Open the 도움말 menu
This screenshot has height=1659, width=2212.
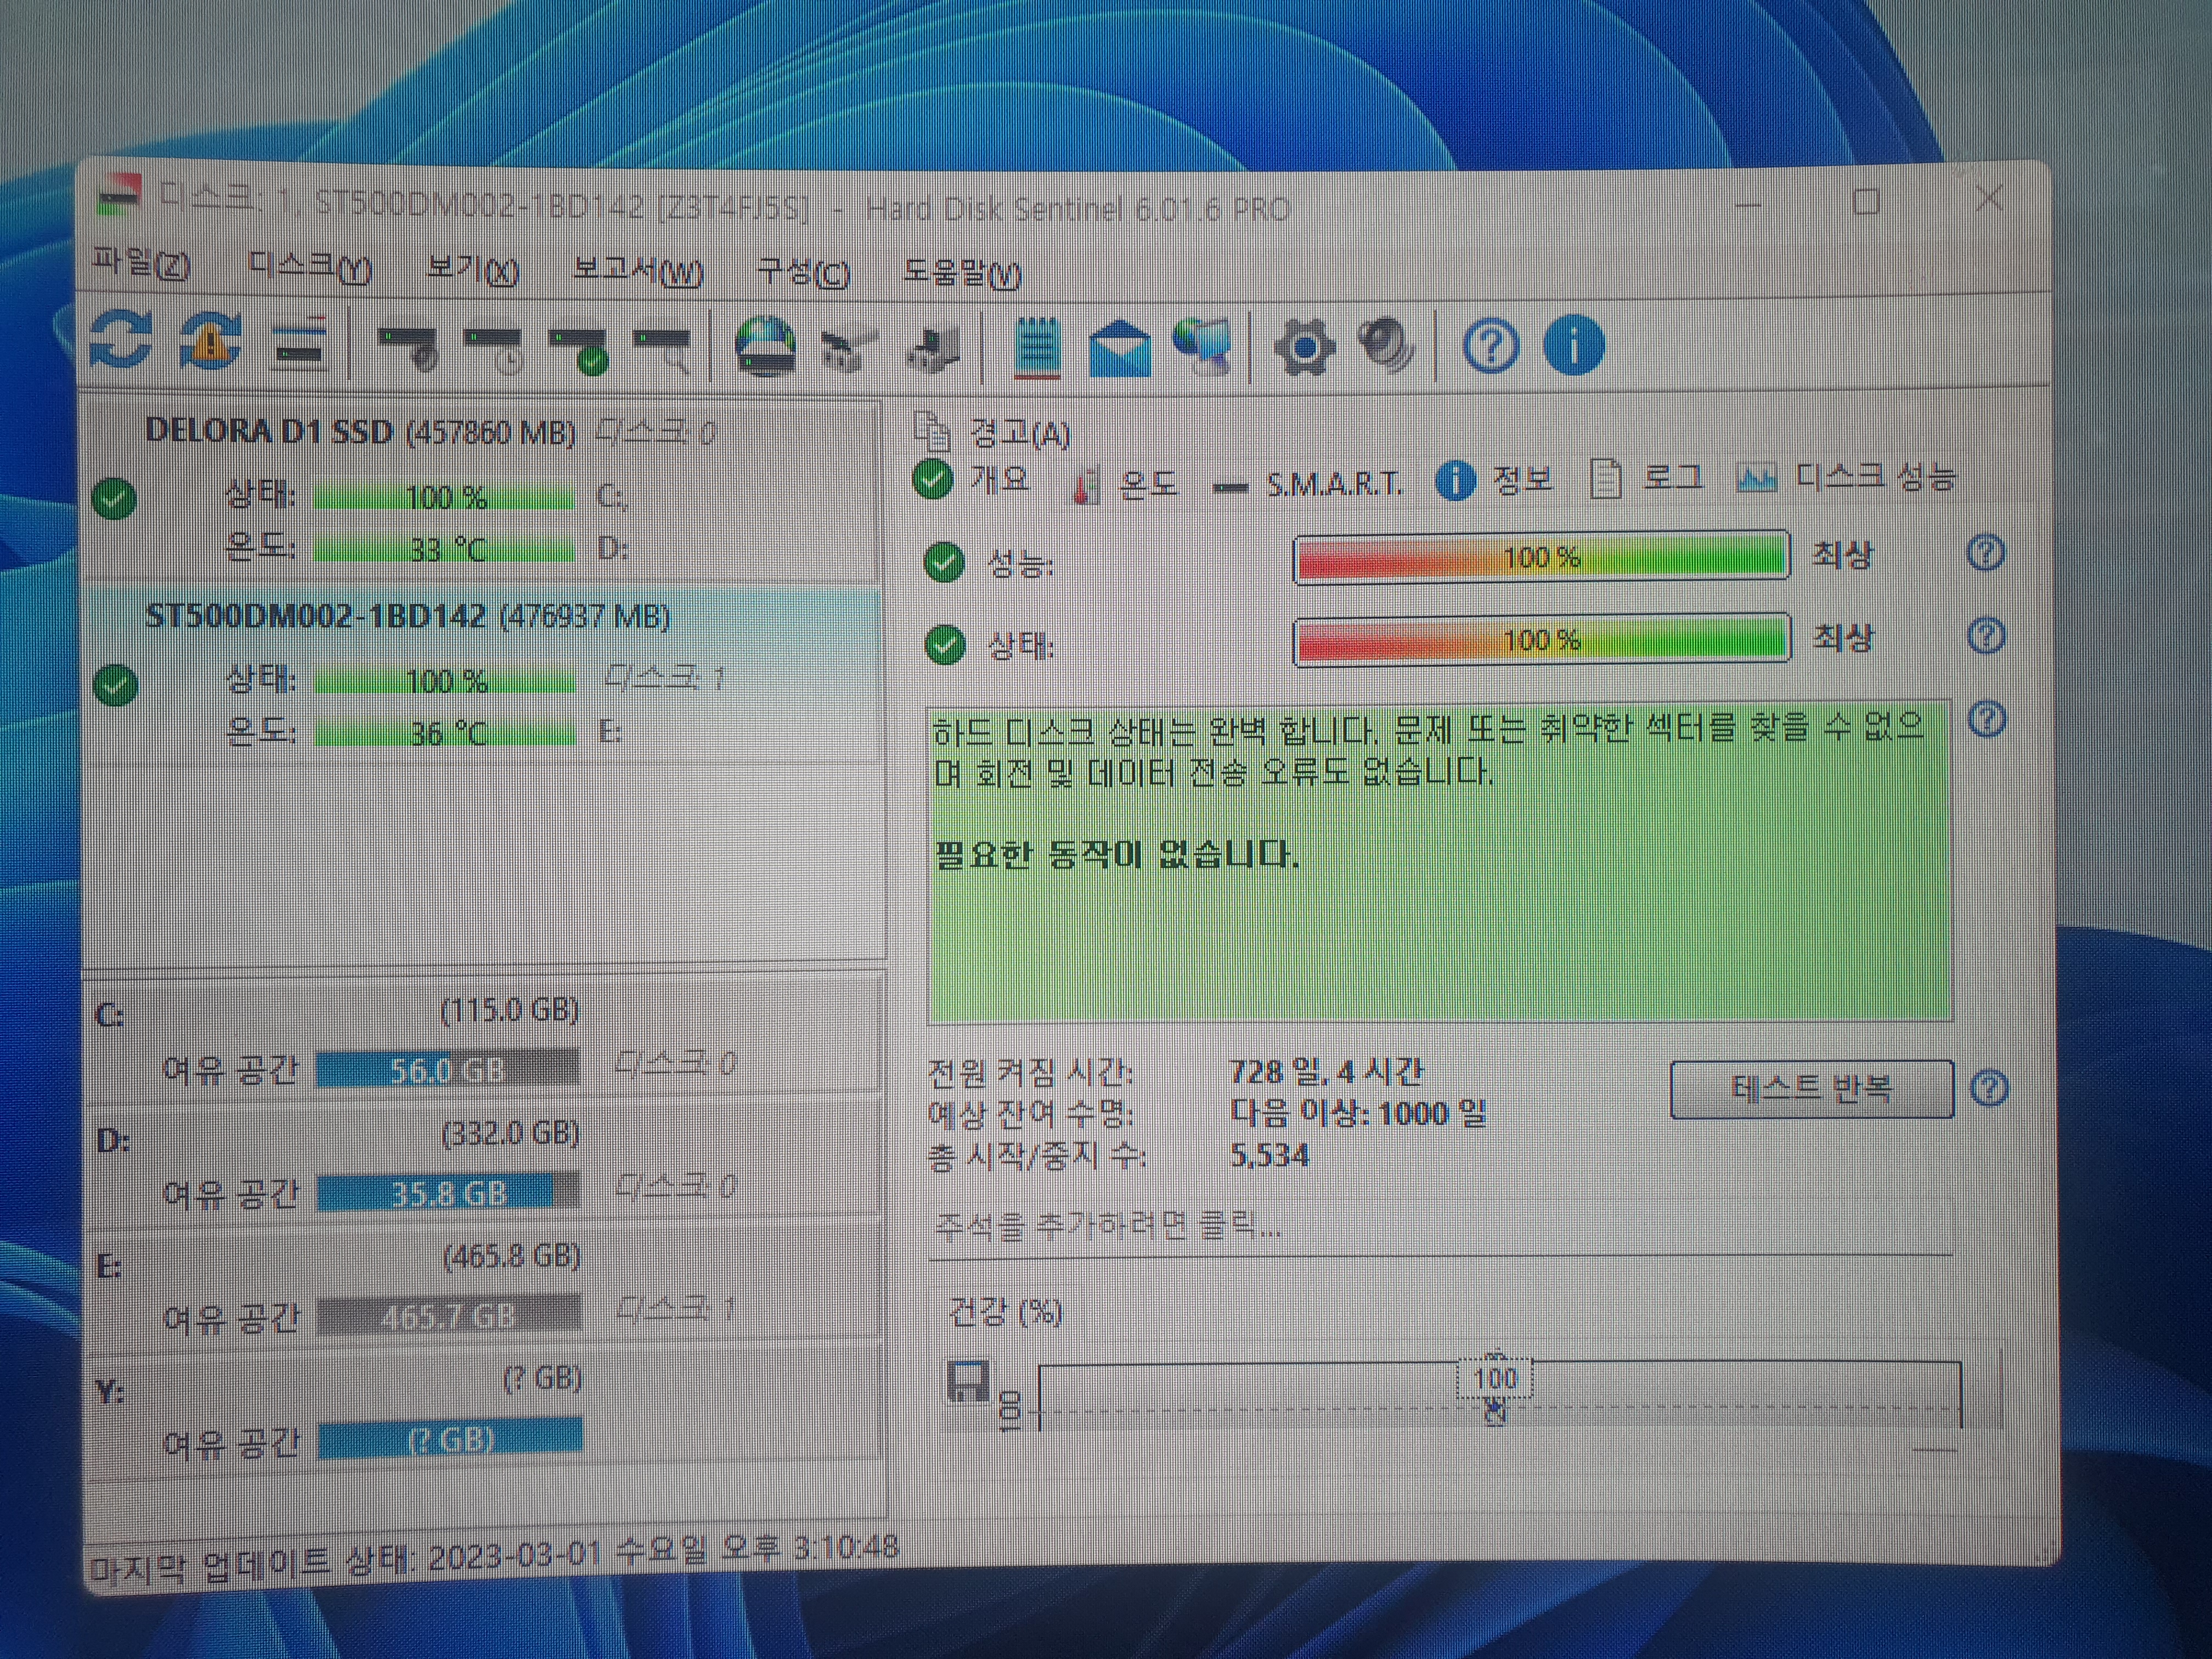coord(962,273)
